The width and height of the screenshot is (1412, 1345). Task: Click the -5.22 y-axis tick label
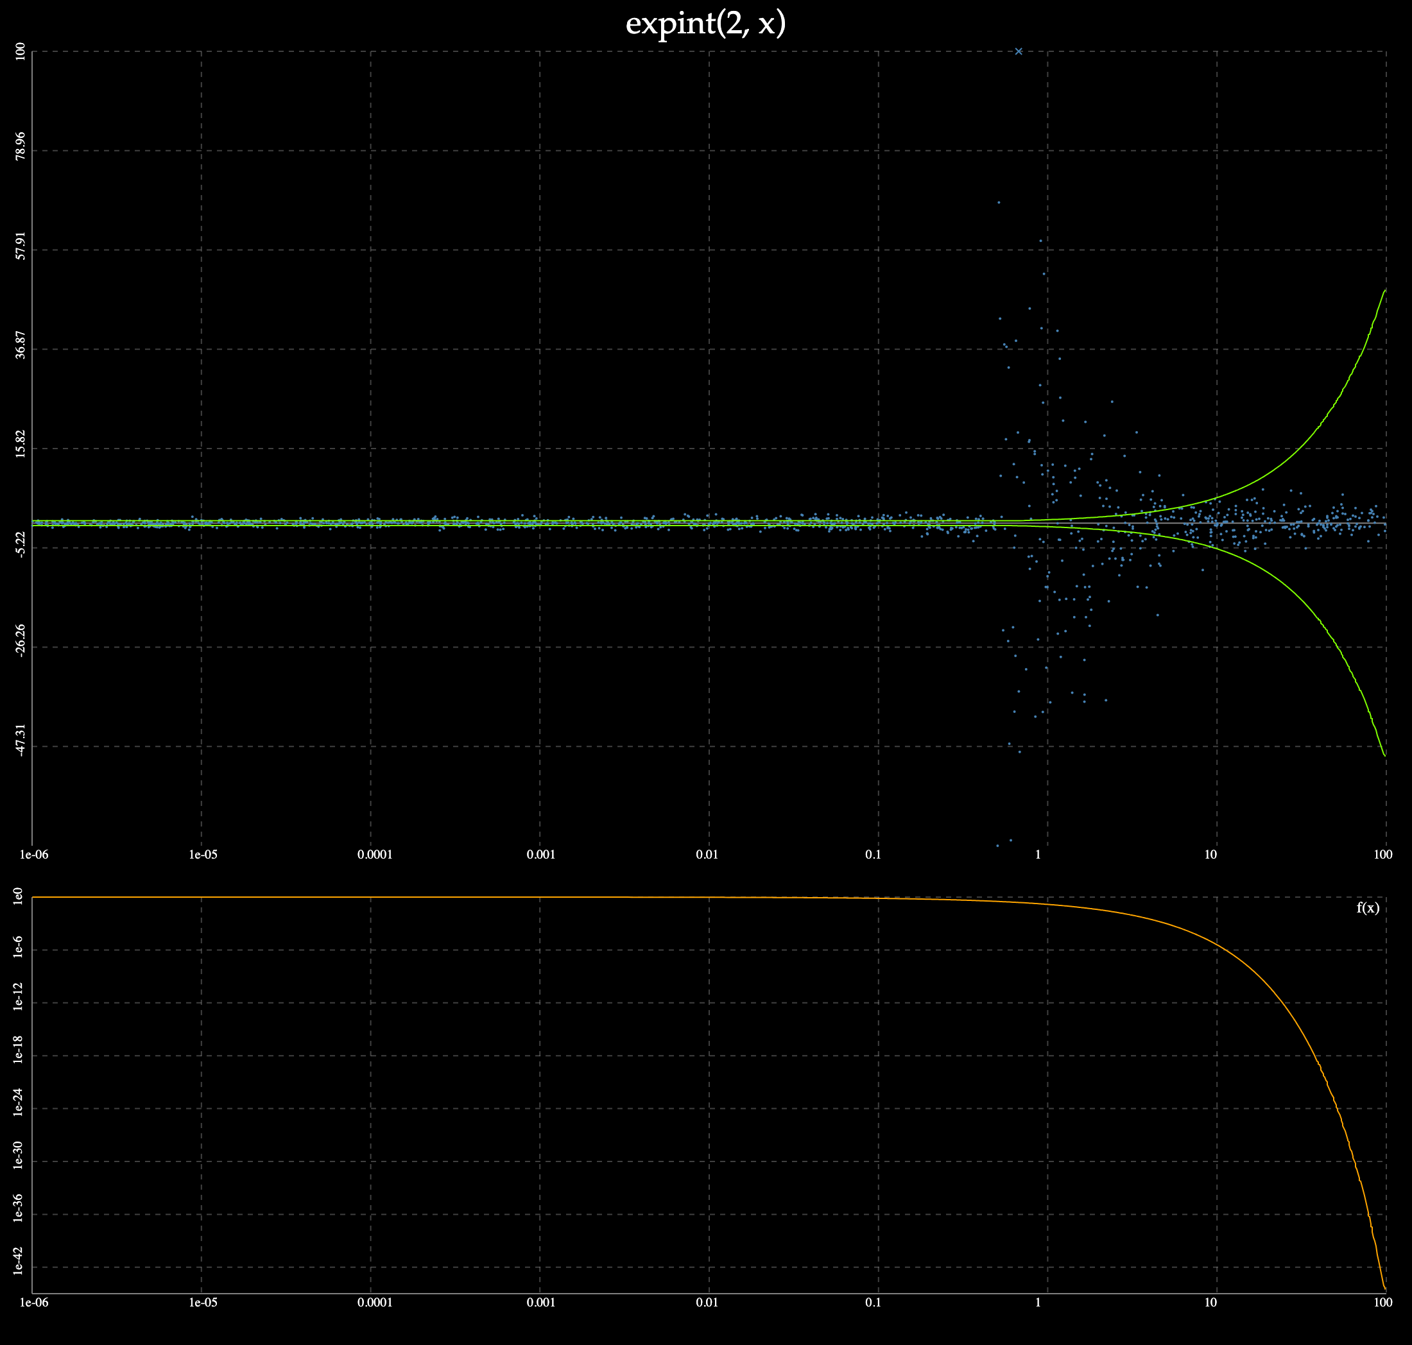(x=20, y=544)
